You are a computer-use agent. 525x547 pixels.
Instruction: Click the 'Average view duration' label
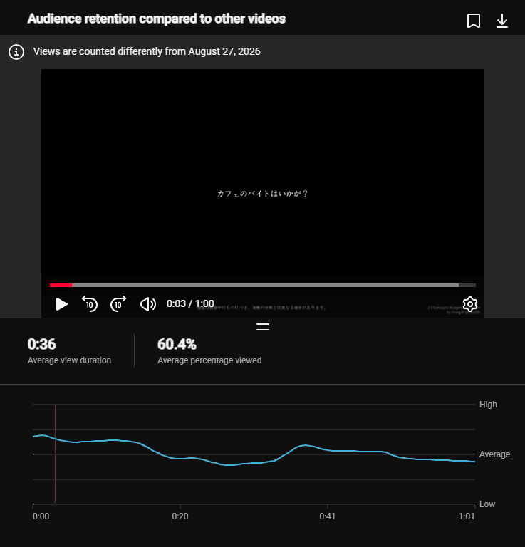(69, 360)
